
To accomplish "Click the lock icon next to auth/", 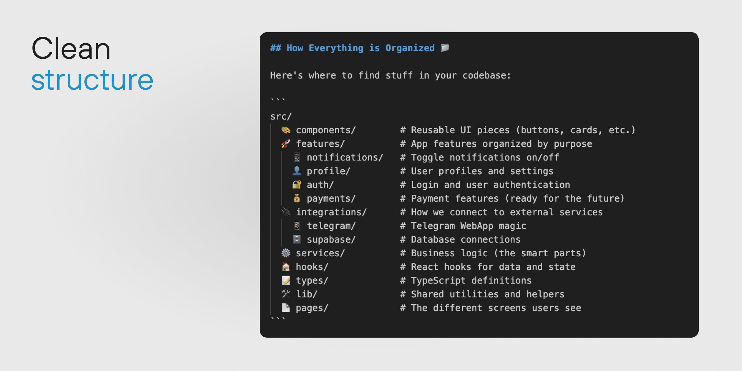I will point(297,185).
